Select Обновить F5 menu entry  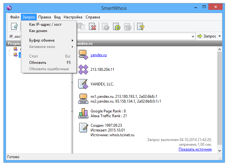pyautogui.click(x=49, y=63)
